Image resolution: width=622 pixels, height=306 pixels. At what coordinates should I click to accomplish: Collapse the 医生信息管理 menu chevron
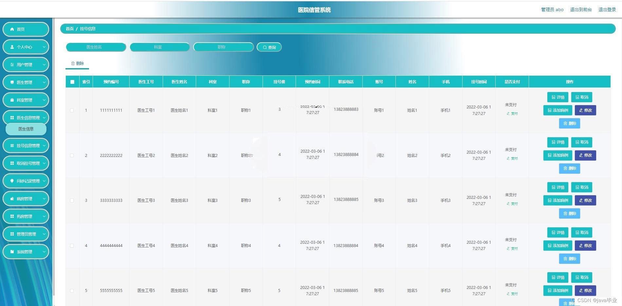point(44,118)
